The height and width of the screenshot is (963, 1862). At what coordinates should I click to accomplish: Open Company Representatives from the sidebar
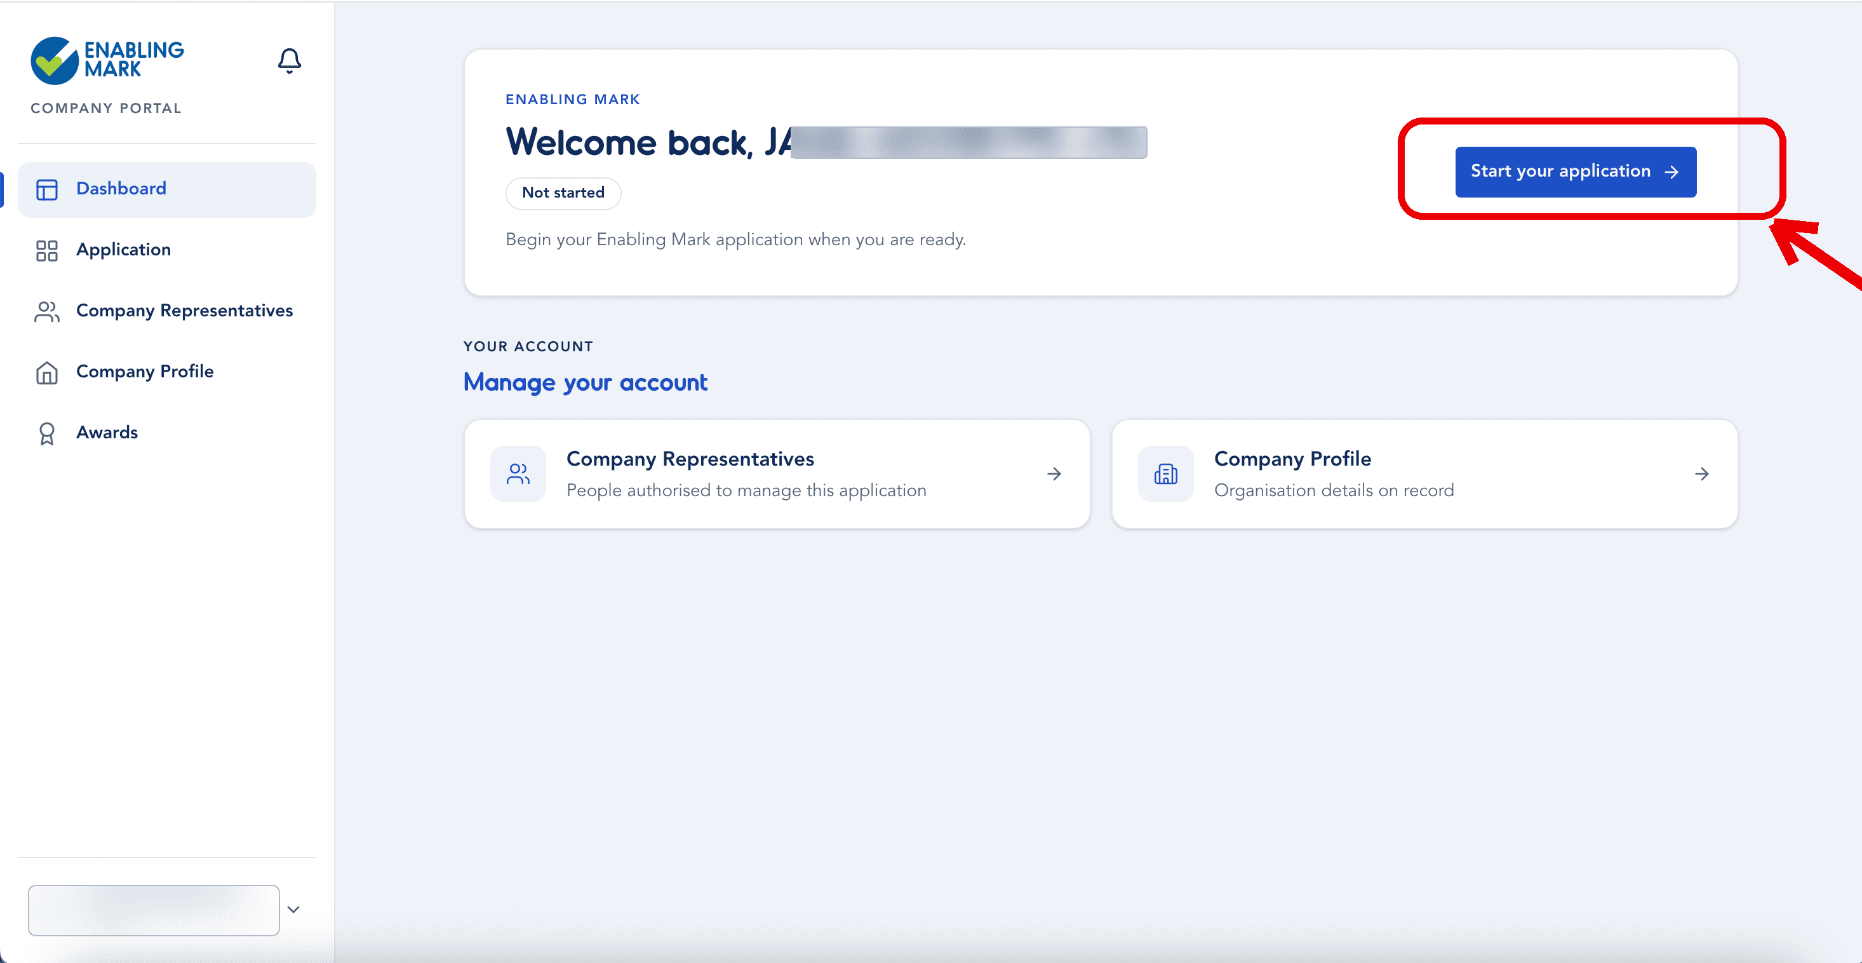tap(167, 311)
